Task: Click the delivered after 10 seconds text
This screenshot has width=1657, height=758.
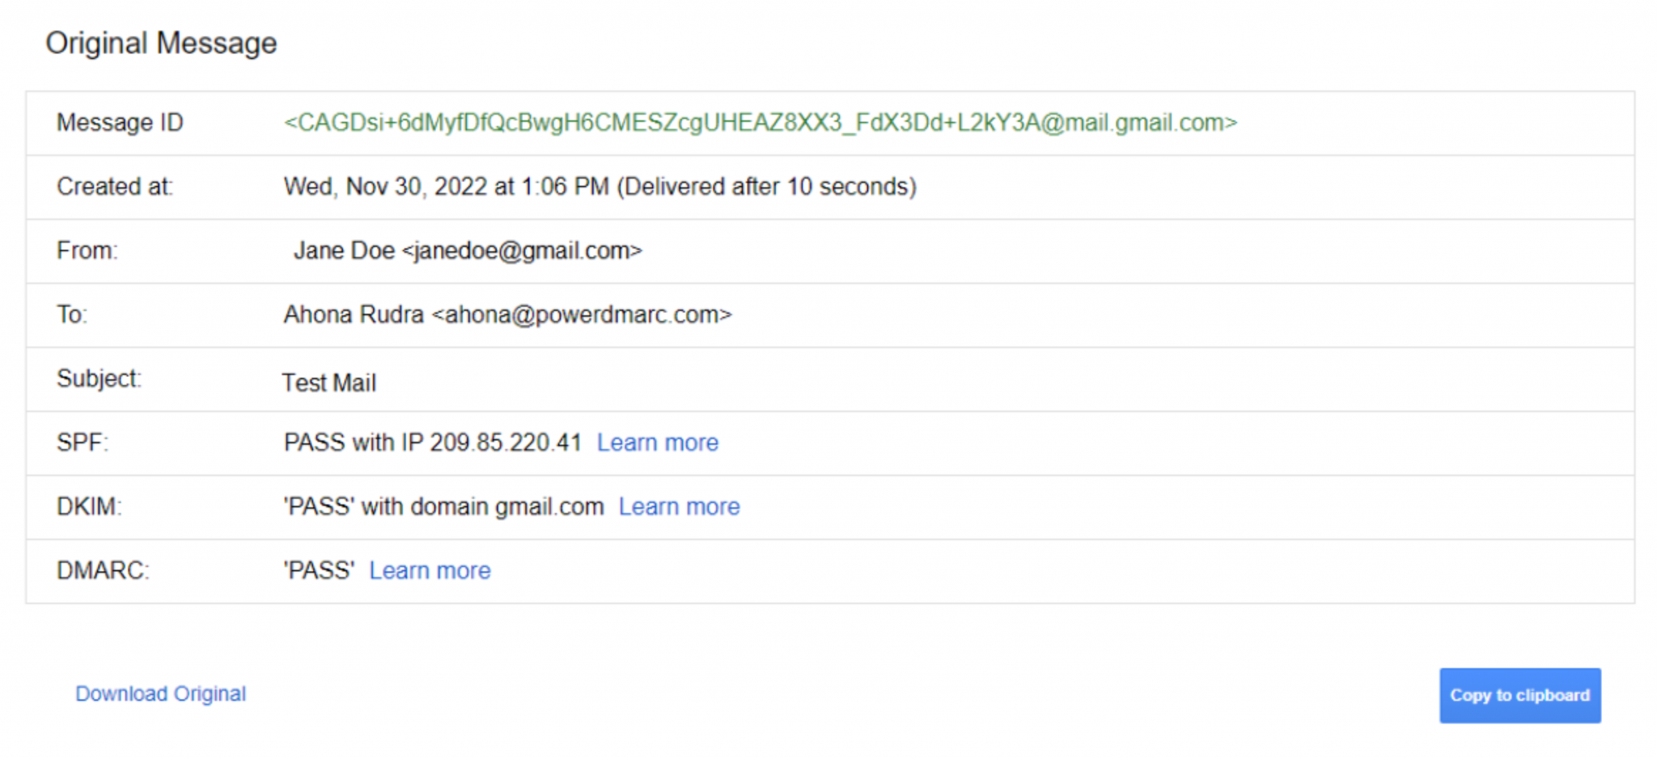Action: coord(767,186)
